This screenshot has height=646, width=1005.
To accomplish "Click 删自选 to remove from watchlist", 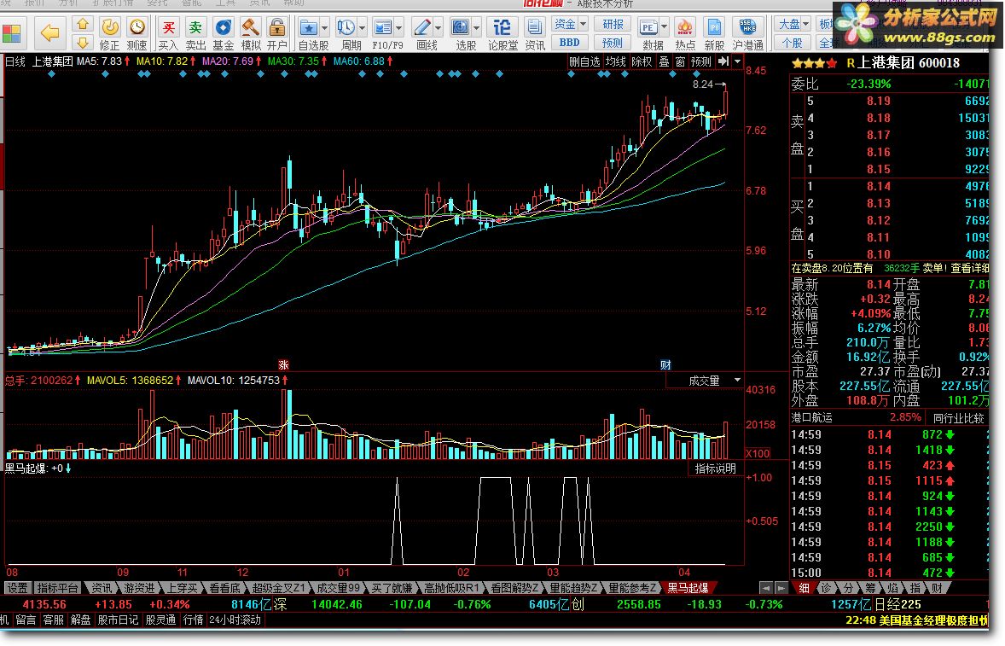I will click(x=584, y=61).
